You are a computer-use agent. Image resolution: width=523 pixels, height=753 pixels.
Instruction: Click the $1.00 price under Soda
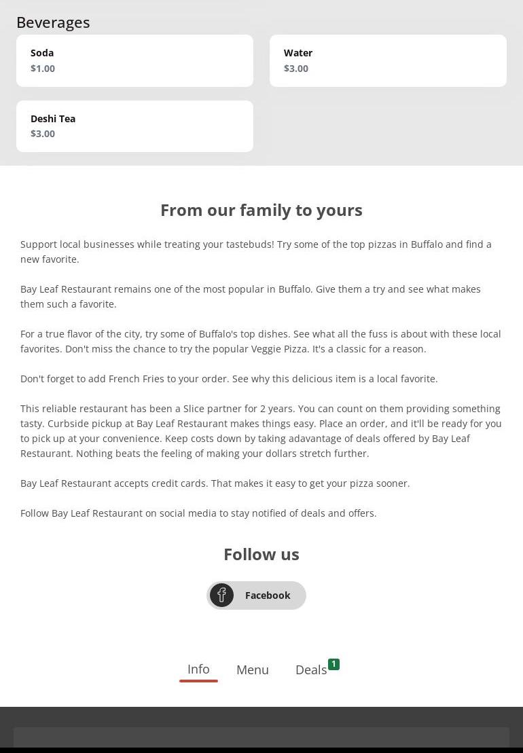(43, 69)
